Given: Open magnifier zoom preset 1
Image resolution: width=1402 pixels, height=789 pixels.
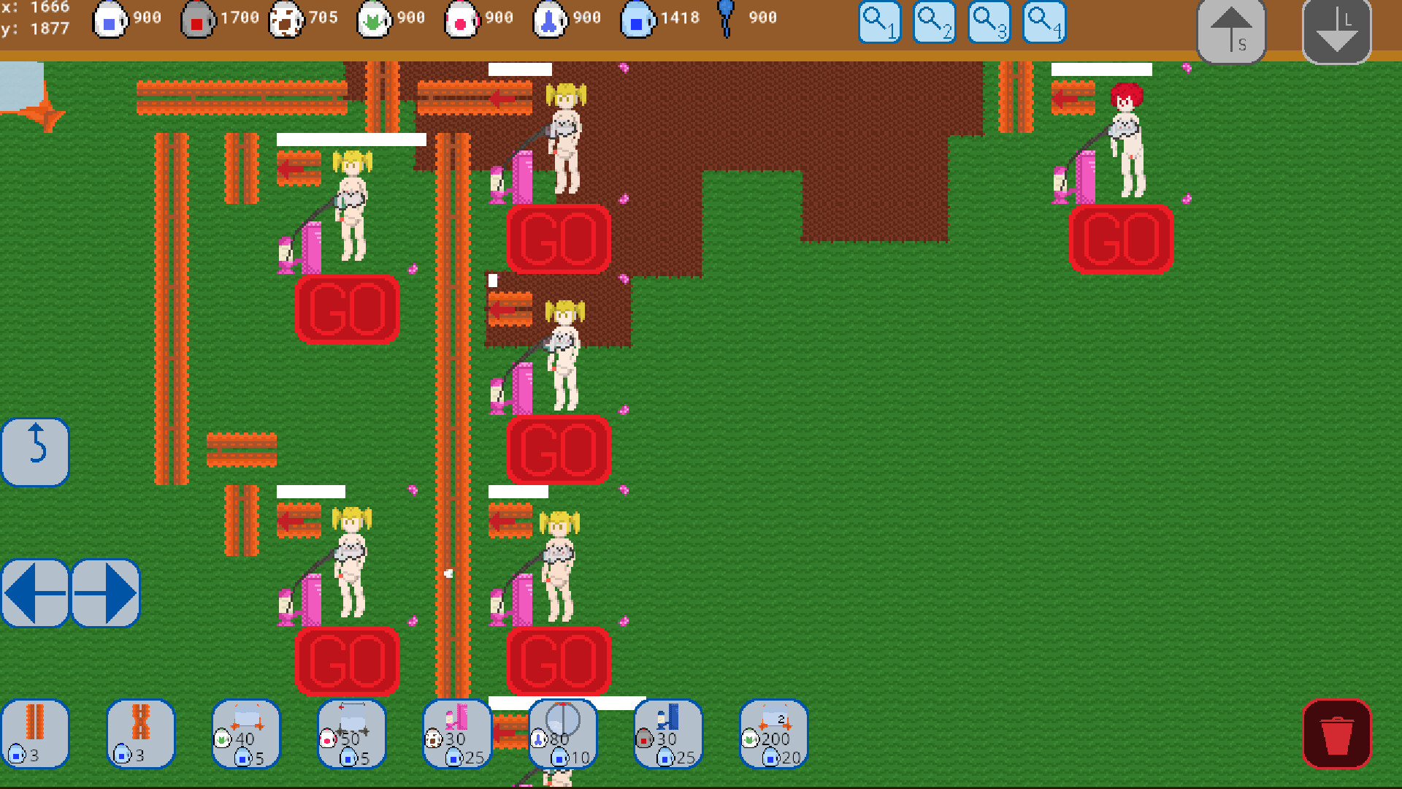Looking at the screenshot, I should (x=879, y=21).
